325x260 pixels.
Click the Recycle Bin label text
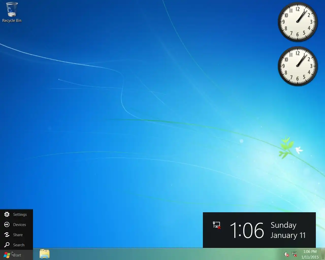pyautogui.click(x=12, y=21)
